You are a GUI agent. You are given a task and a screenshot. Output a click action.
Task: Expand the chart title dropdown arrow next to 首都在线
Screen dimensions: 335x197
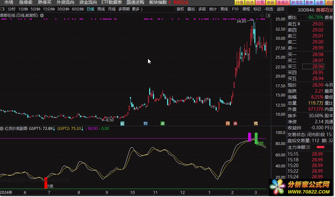[x=42, y=15]
